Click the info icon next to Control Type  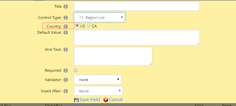[65, 18]
